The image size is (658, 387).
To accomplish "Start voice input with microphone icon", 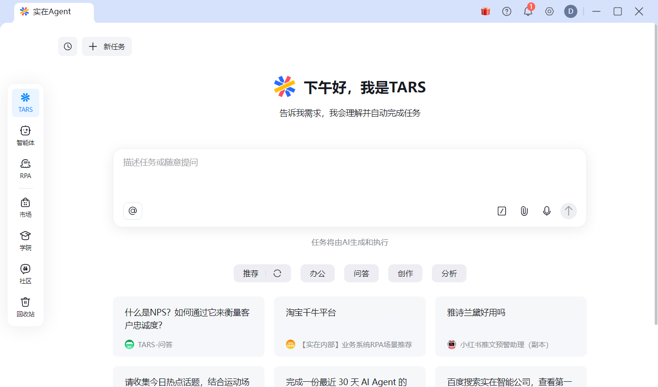I will [x=547, y=211].
